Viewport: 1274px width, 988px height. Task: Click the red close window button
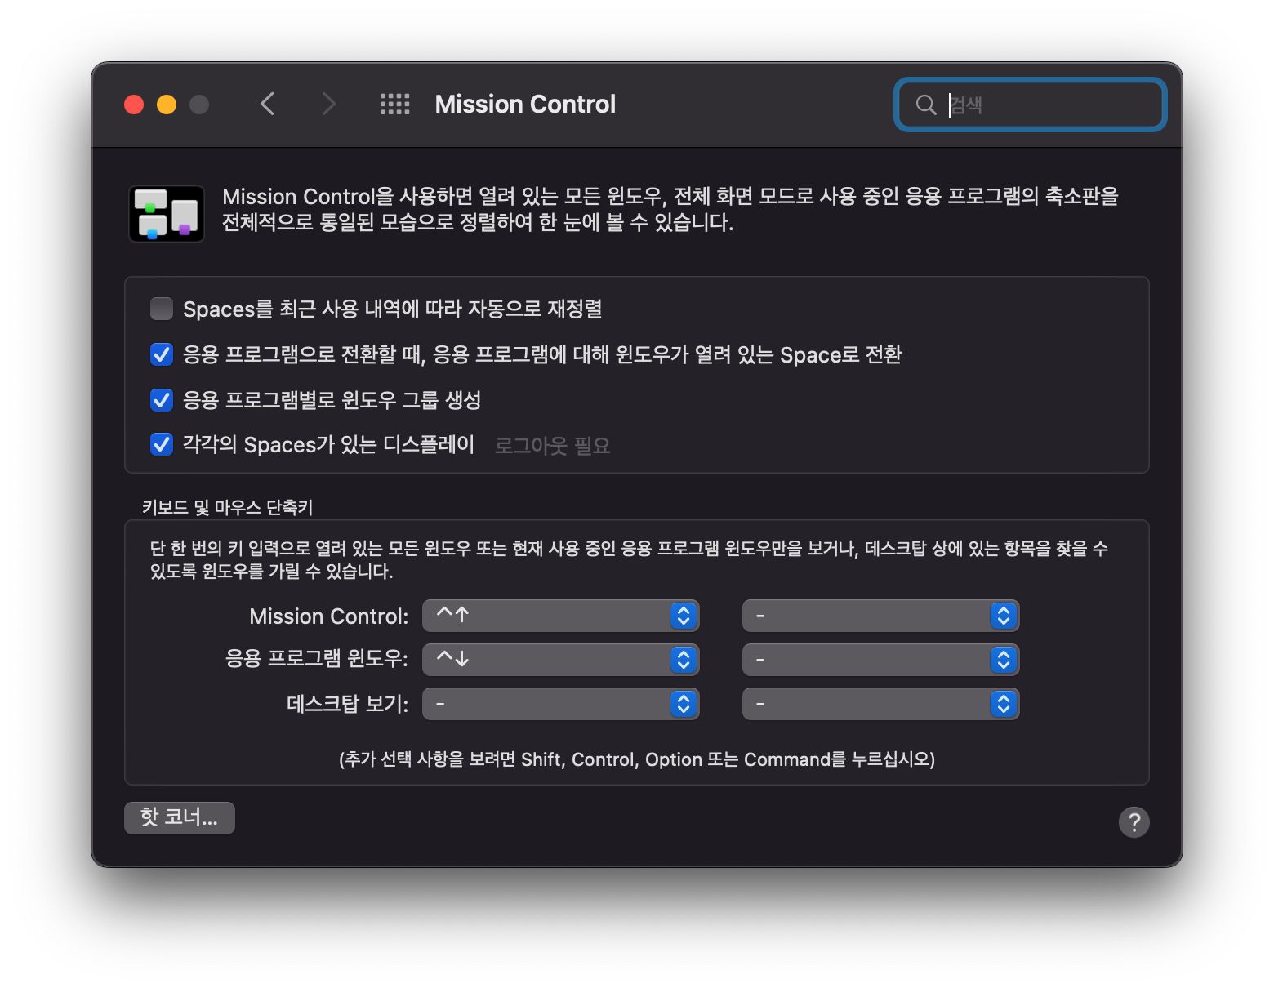(134, 105)
